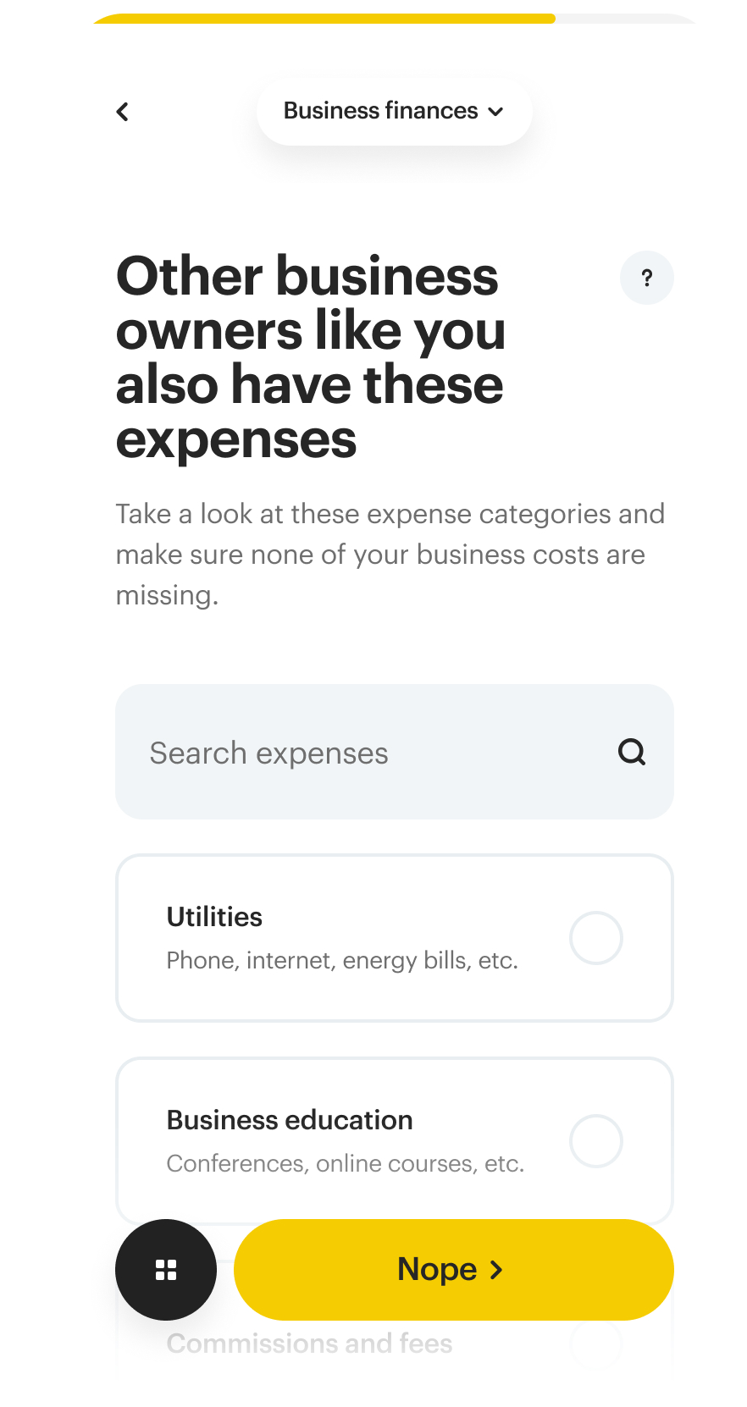Choose the Utilities expense card title
Image resolution: width=747 pixels, height=1407 pixels.
214,917
